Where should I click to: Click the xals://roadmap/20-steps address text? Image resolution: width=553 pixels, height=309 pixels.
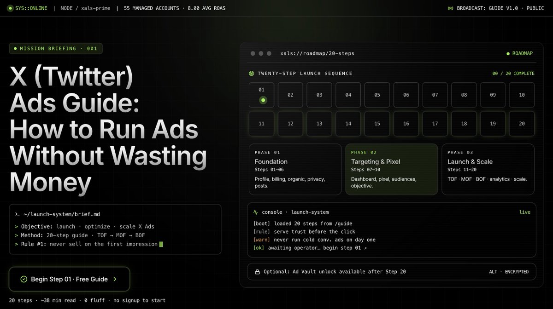pos(317,53)
